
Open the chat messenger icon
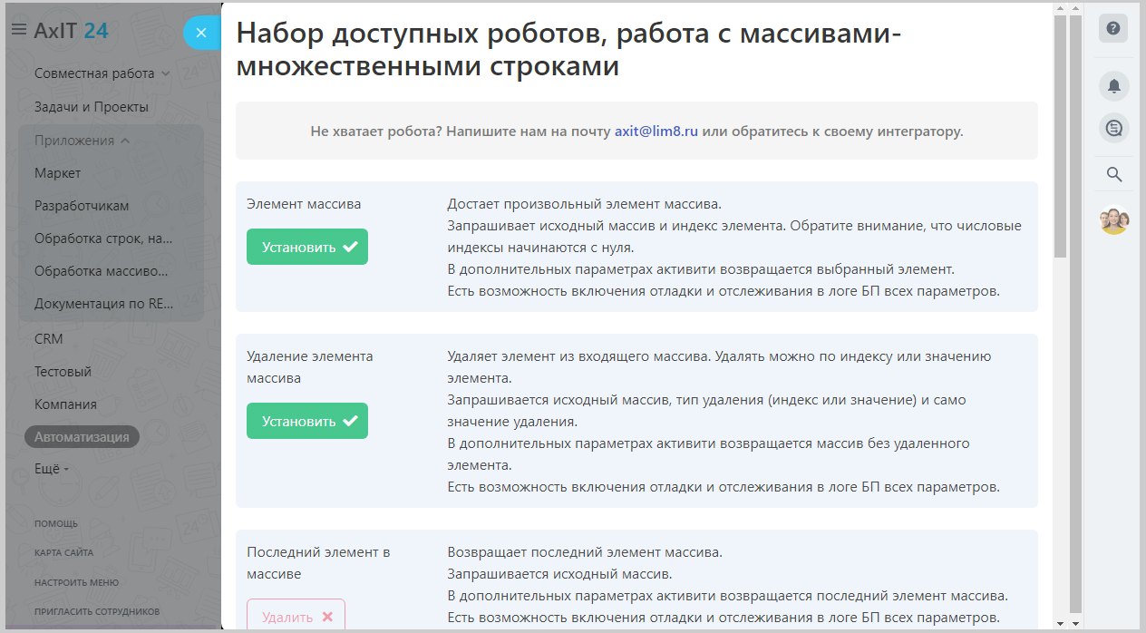pos(1113,128)
